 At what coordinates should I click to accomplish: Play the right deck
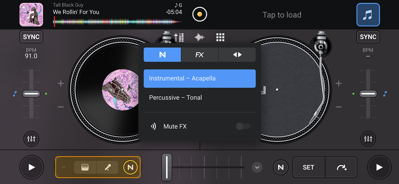tap(379, 167)
